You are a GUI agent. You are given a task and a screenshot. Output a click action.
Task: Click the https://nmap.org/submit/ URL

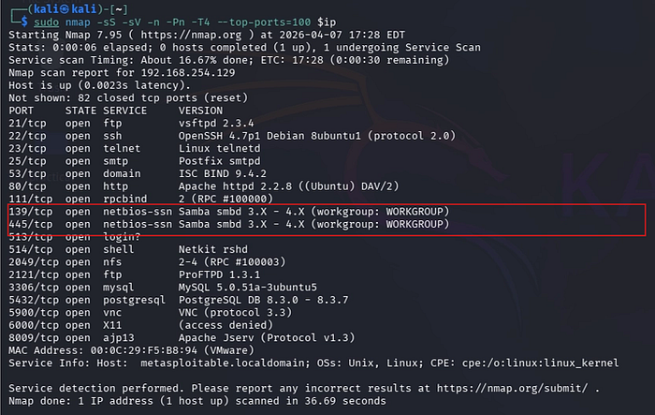512,388
